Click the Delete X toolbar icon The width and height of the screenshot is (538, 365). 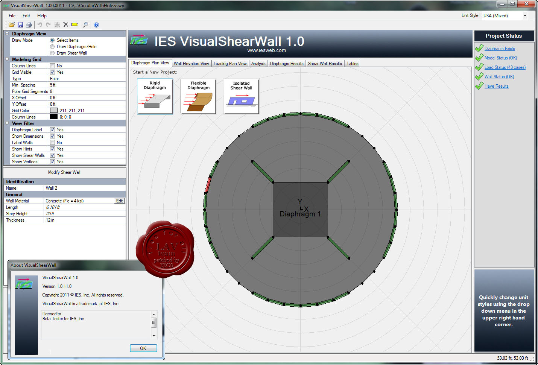click(x=66, y=25)
